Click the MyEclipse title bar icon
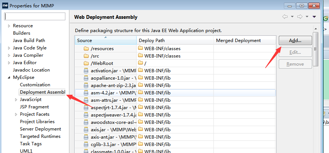329x153 pixels. [5, 6]
